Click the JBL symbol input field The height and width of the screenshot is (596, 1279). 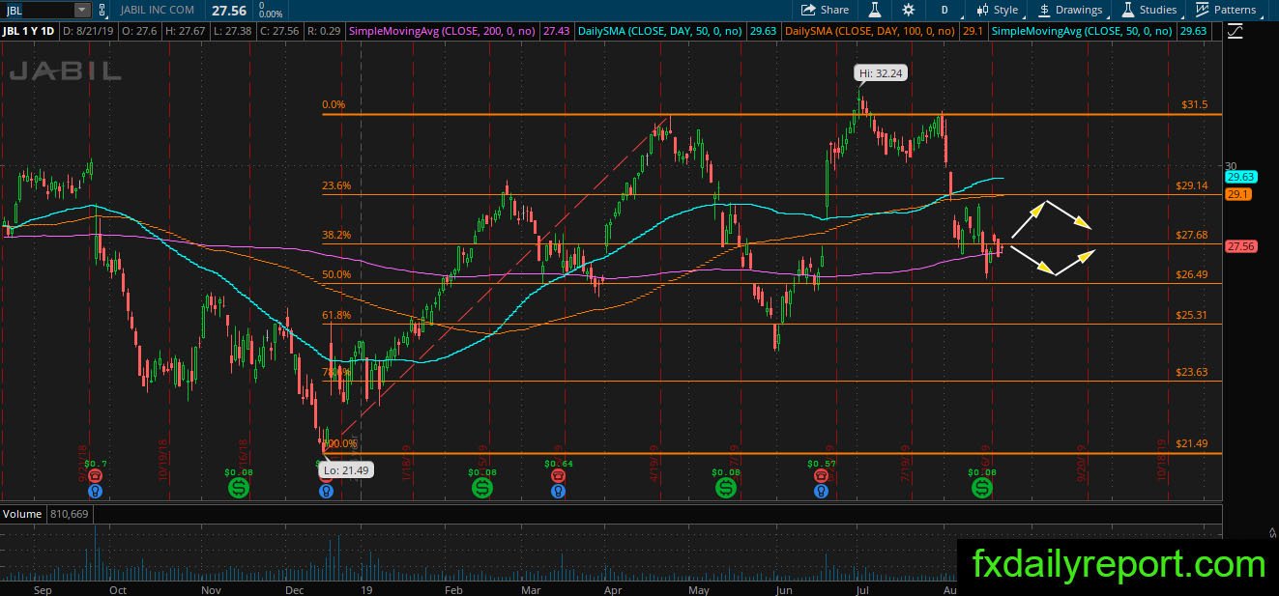point(37,10)
